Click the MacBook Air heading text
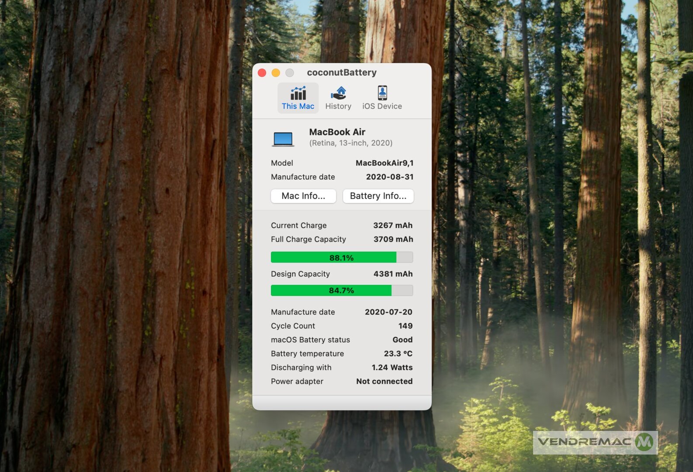Image resolution: width=693 pixels, height=472 pixels. (337, 132)
